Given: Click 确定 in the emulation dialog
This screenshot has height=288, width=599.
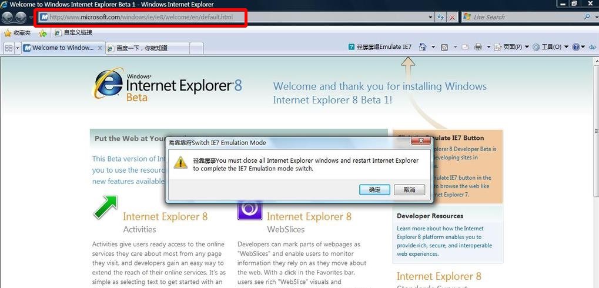Looking at the screenshot, I should pyautogui.click(x=374, y=189).
